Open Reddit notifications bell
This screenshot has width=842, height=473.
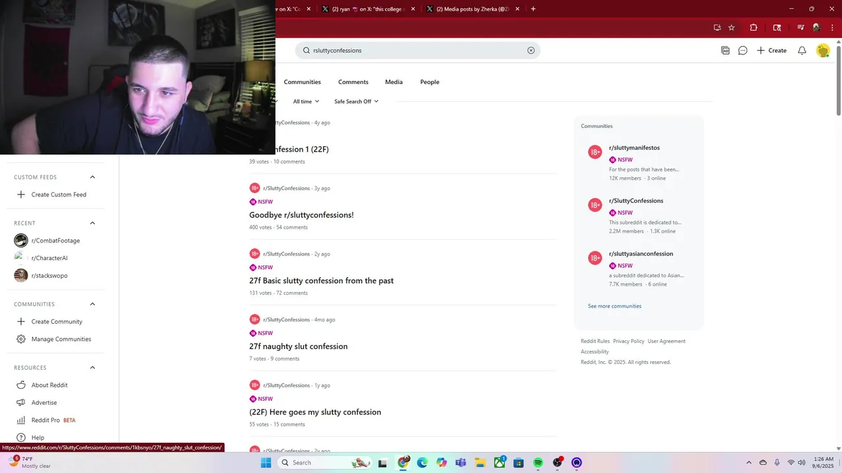coord(802,51)
